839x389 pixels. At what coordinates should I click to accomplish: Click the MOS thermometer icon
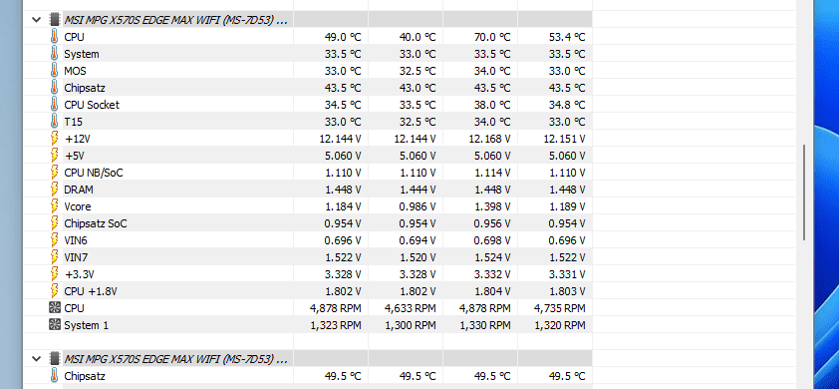(54, 71)
